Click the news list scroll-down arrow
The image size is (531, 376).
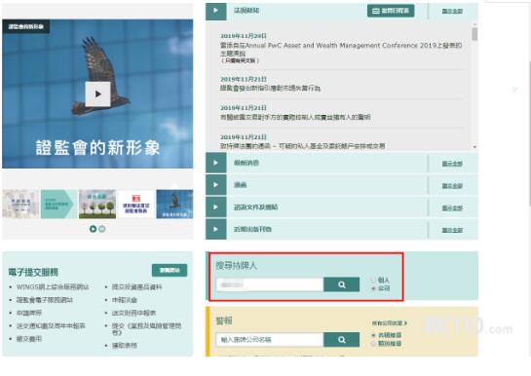click(474, 147)
